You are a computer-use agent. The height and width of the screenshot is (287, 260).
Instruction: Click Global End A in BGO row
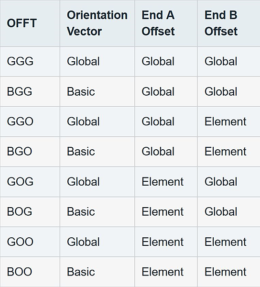point(158,152)
